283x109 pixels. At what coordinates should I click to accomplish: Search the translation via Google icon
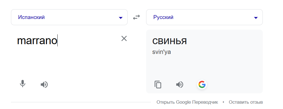[x=202, y=84]
